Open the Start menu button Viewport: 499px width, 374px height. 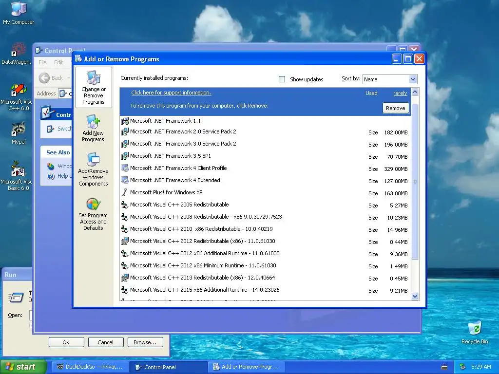coord(23,367)
